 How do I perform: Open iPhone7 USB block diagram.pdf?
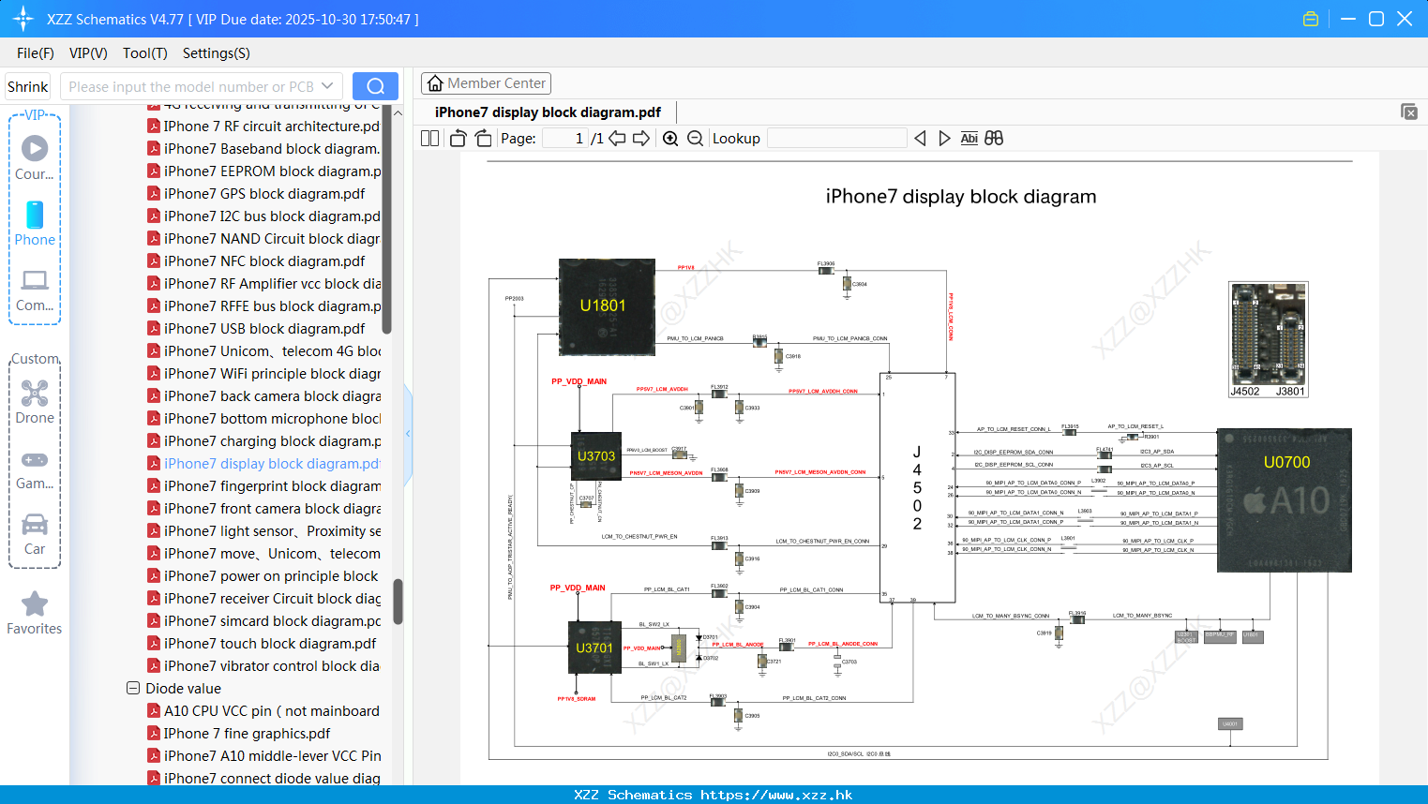[x=257, y=328]
